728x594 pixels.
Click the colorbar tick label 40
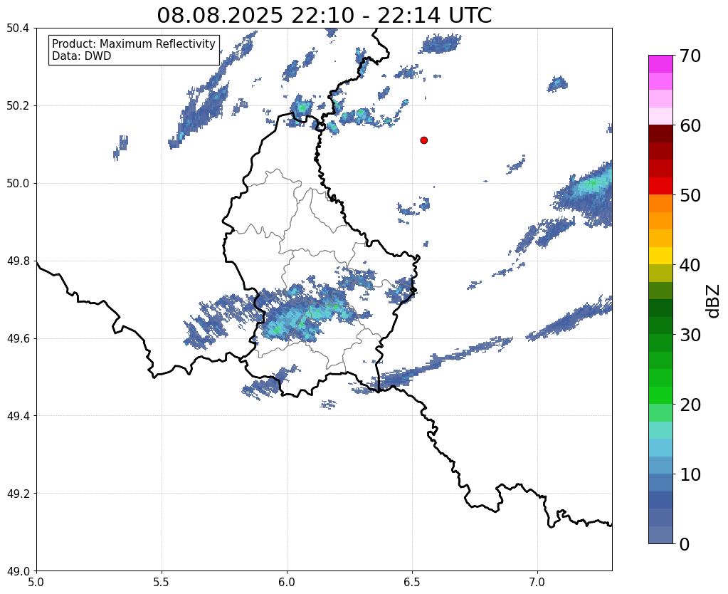click(690, 265)
